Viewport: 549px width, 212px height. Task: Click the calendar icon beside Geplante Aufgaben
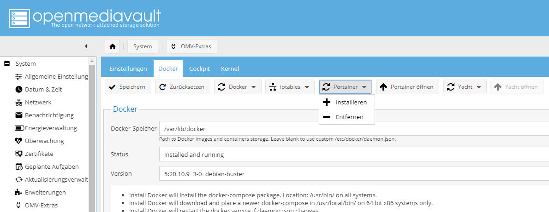pos(19,166)
